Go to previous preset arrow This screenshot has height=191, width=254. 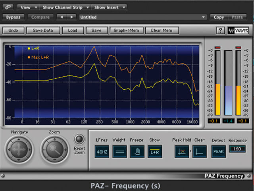point(62,17)
